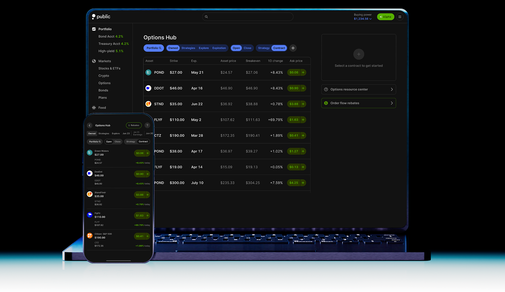Screen dimensions: 505x292
Task: Add the STND contract with its plus icon
Action: point(303,104)
